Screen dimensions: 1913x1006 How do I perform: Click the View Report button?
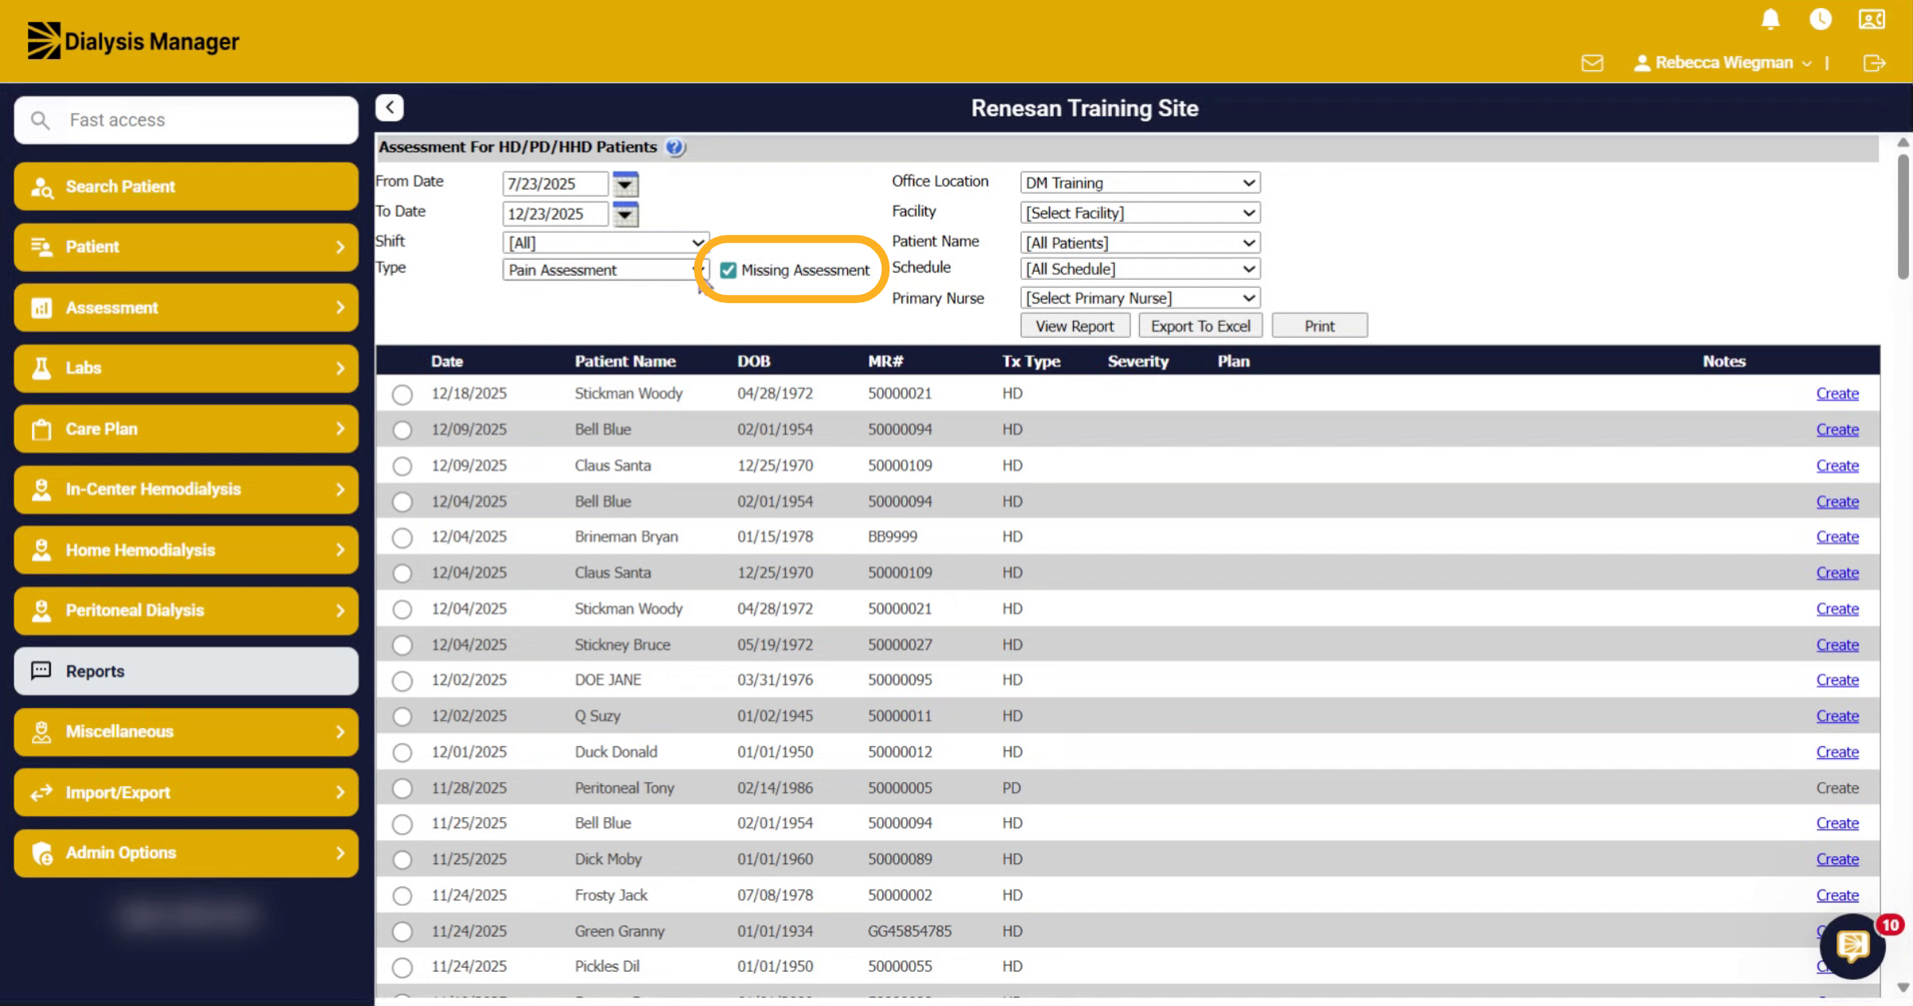[1074, 326]
